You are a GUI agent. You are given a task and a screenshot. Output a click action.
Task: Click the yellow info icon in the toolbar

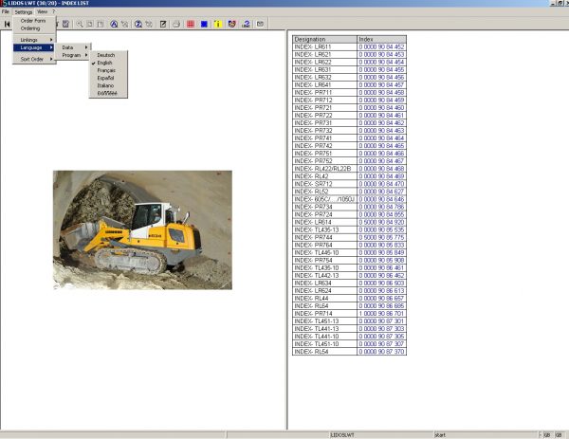[218, 23]
